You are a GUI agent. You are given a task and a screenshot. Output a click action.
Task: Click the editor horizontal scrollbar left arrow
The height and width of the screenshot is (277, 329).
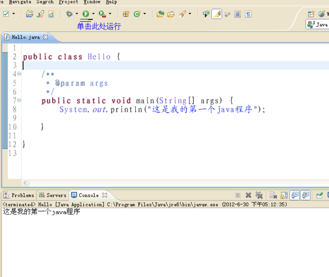coord(25,183)
